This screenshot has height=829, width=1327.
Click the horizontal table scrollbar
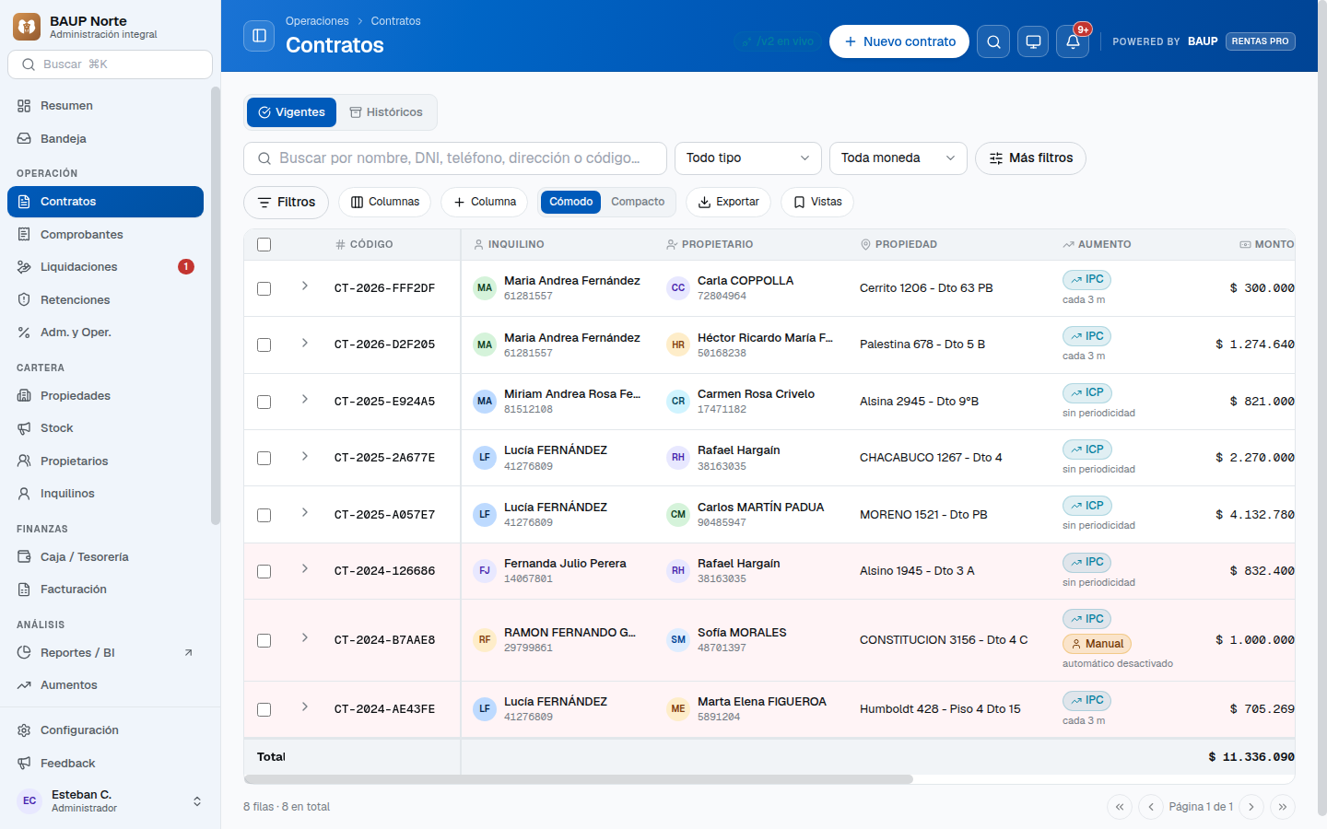coord(579,779)
